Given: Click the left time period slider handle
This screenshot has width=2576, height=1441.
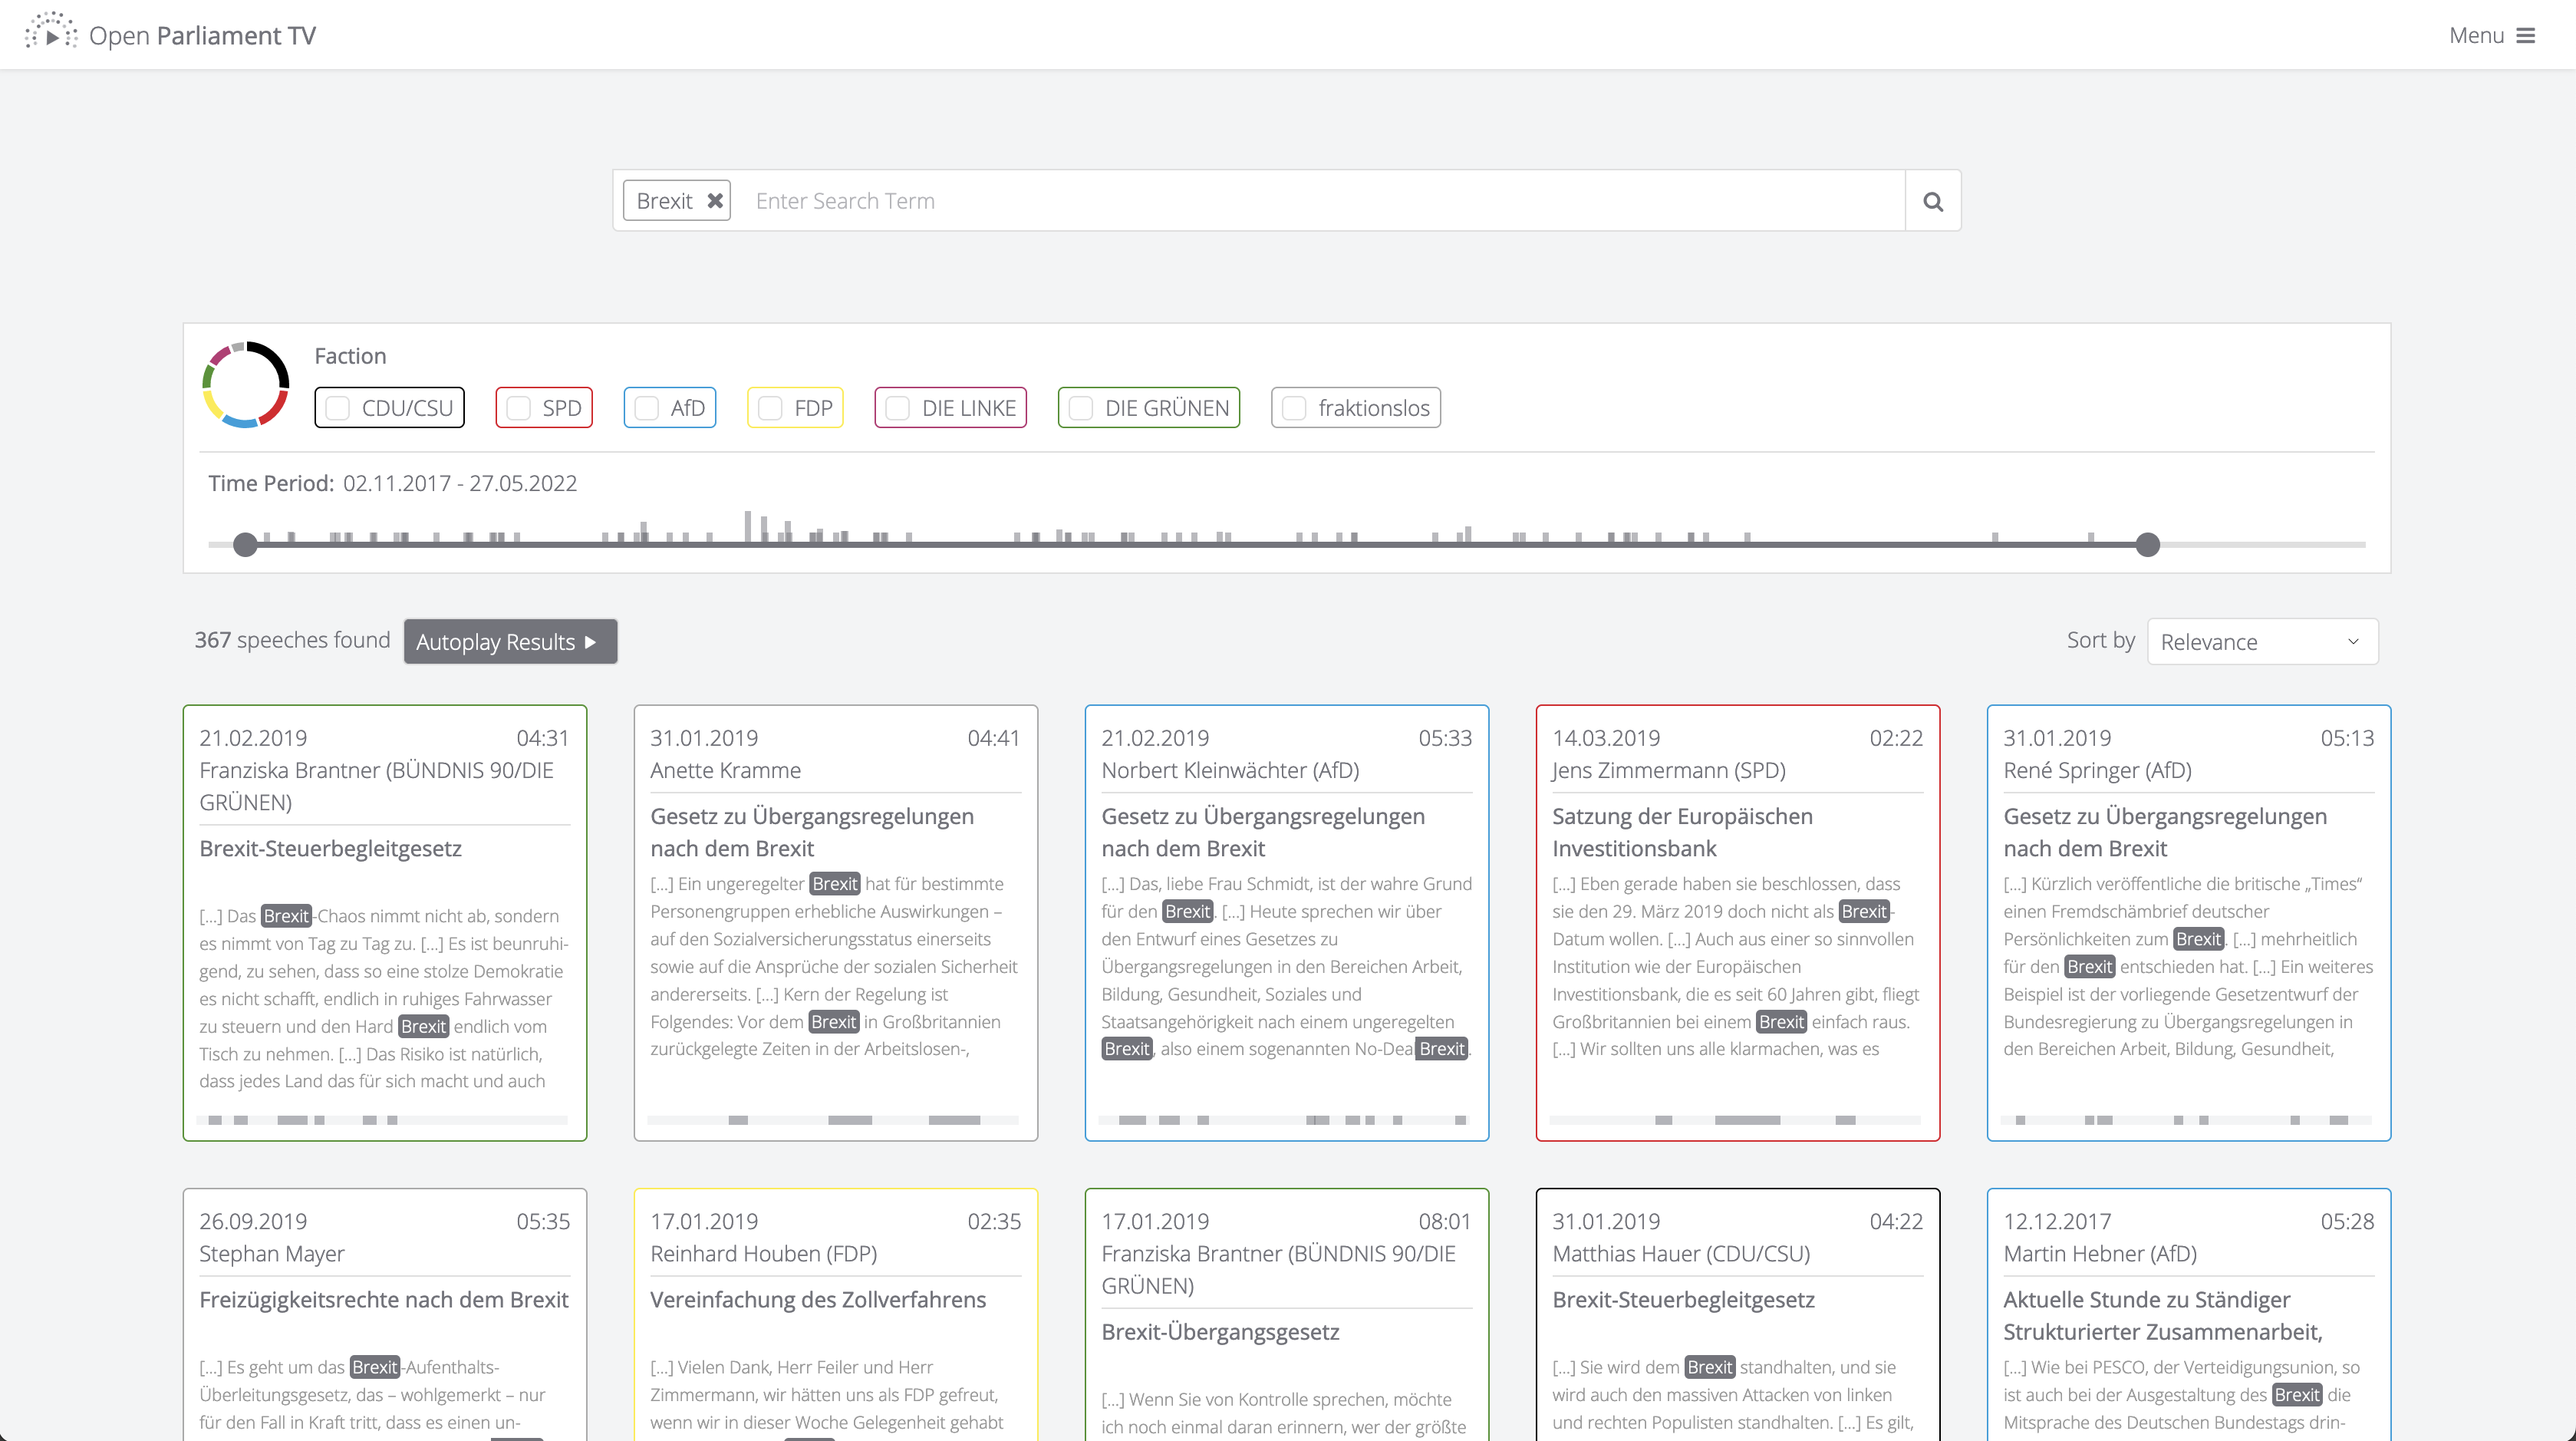Looking at the screenshot, I should 245,544.
